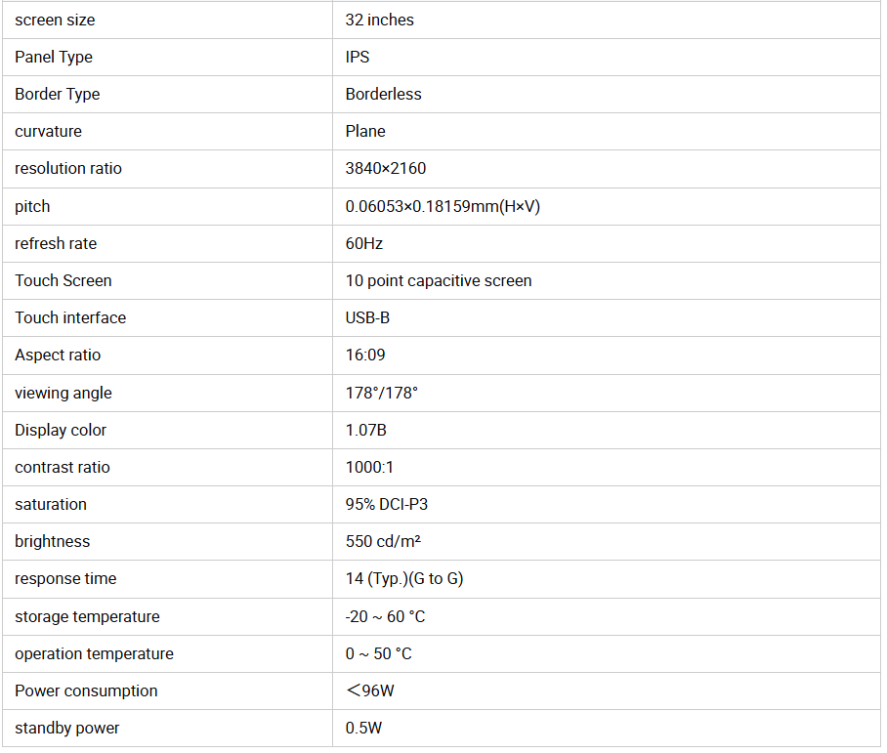The image size is (887, 753).
Task: Click the "response time" label
Action: tap(65, 578)
